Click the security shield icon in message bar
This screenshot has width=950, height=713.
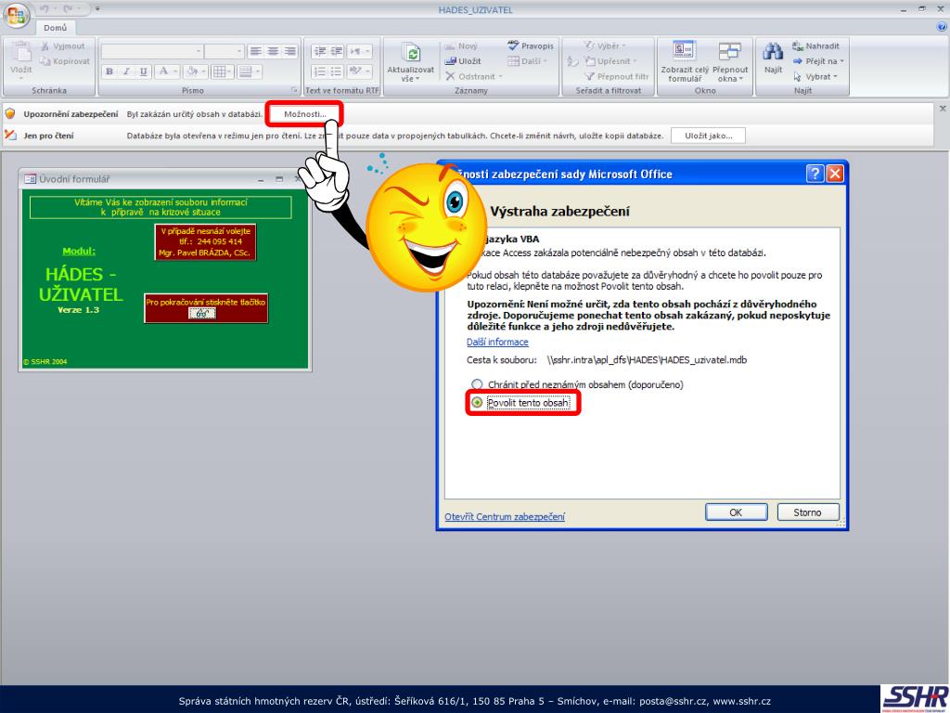pyautogui.click(x=10, y=114)
